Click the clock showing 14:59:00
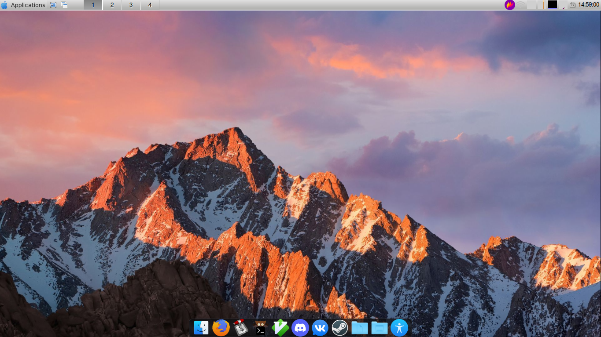The height and width of the screenshot is (337, 601). (589, 5)
